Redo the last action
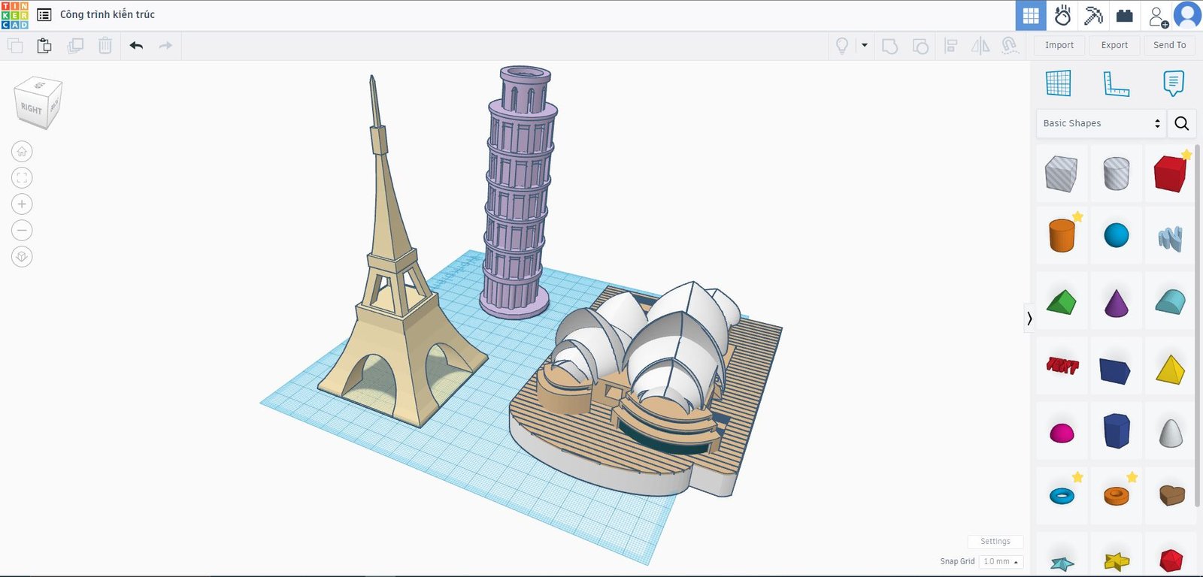1203x577 pixels. [x=165, y=46]
